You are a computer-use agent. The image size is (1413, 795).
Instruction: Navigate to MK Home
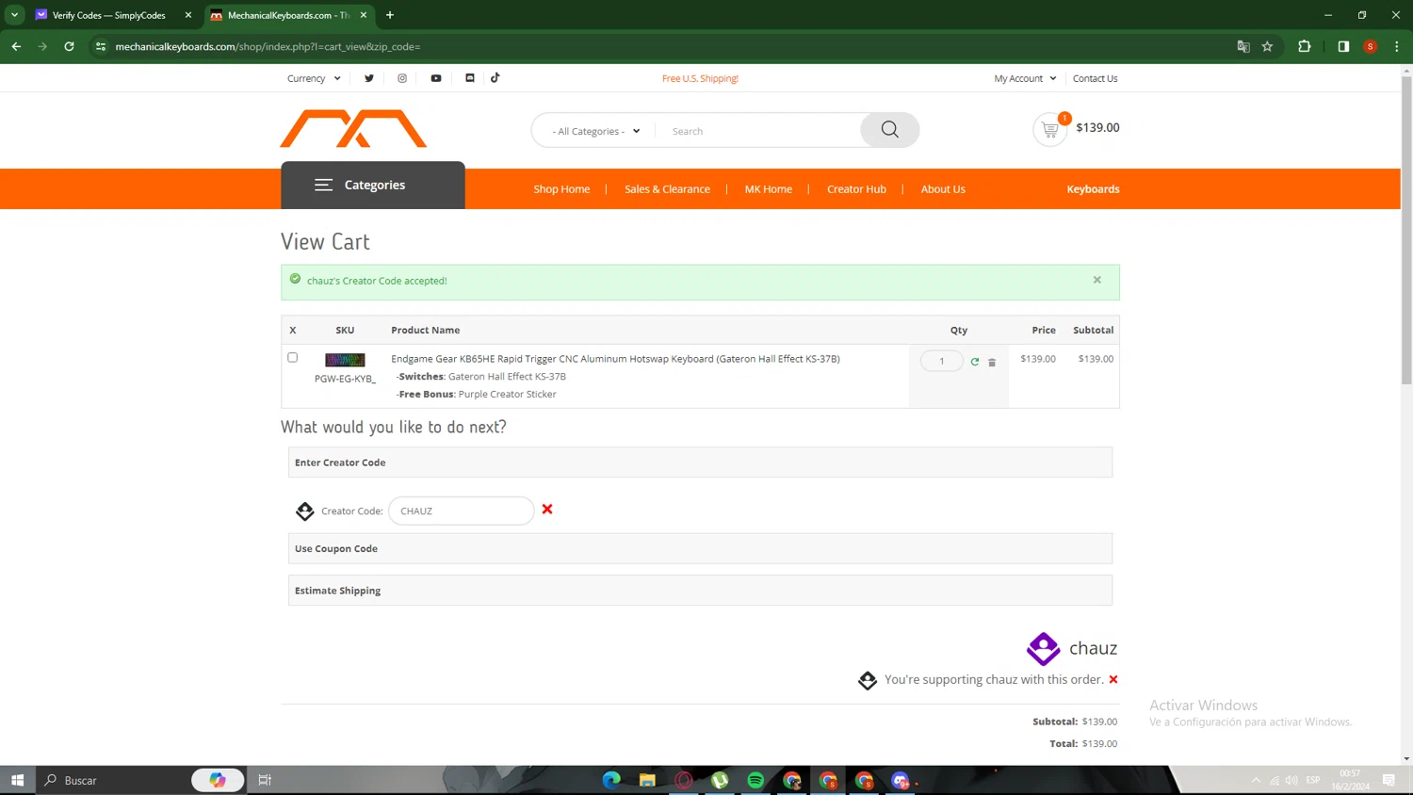tap(769, 189)
